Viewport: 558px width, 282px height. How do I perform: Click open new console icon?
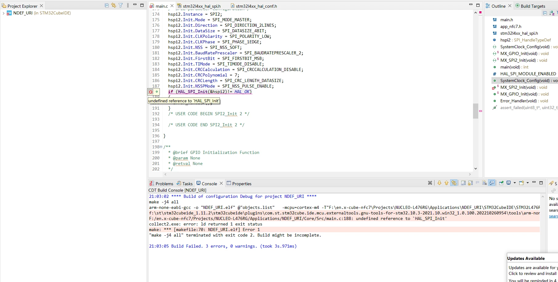coord(521,183)
